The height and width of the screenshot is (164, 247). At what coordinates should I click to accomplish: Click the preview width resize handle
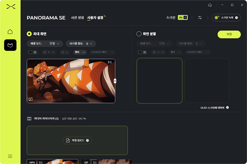(x=115, y=81)
